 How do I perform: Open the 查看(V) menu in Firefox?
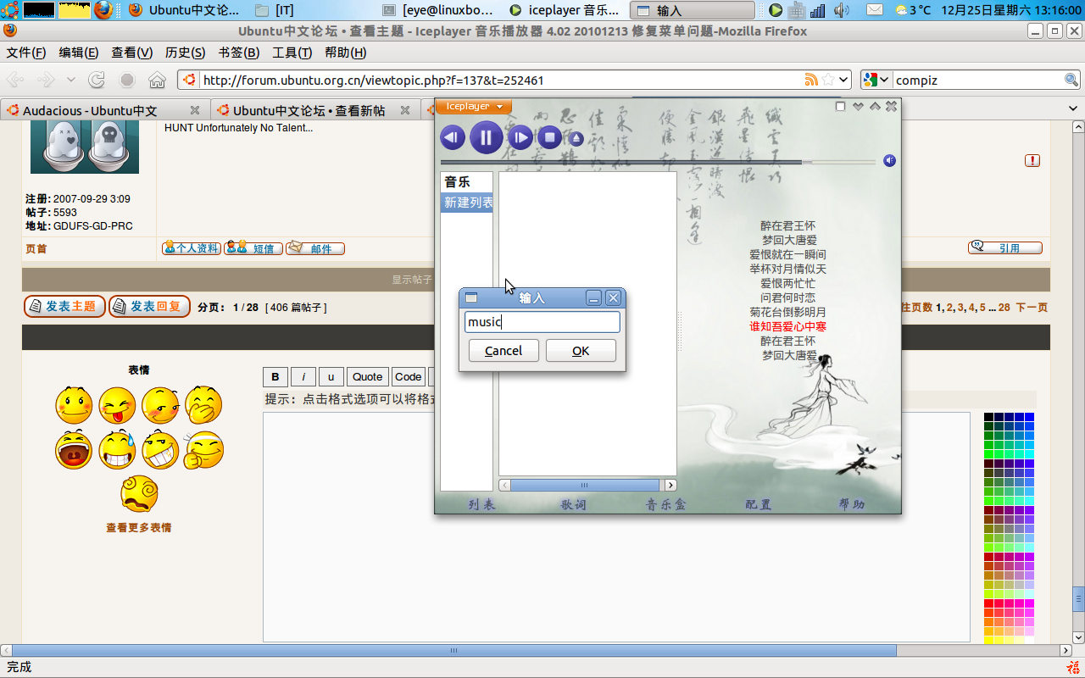coord(132,53)
